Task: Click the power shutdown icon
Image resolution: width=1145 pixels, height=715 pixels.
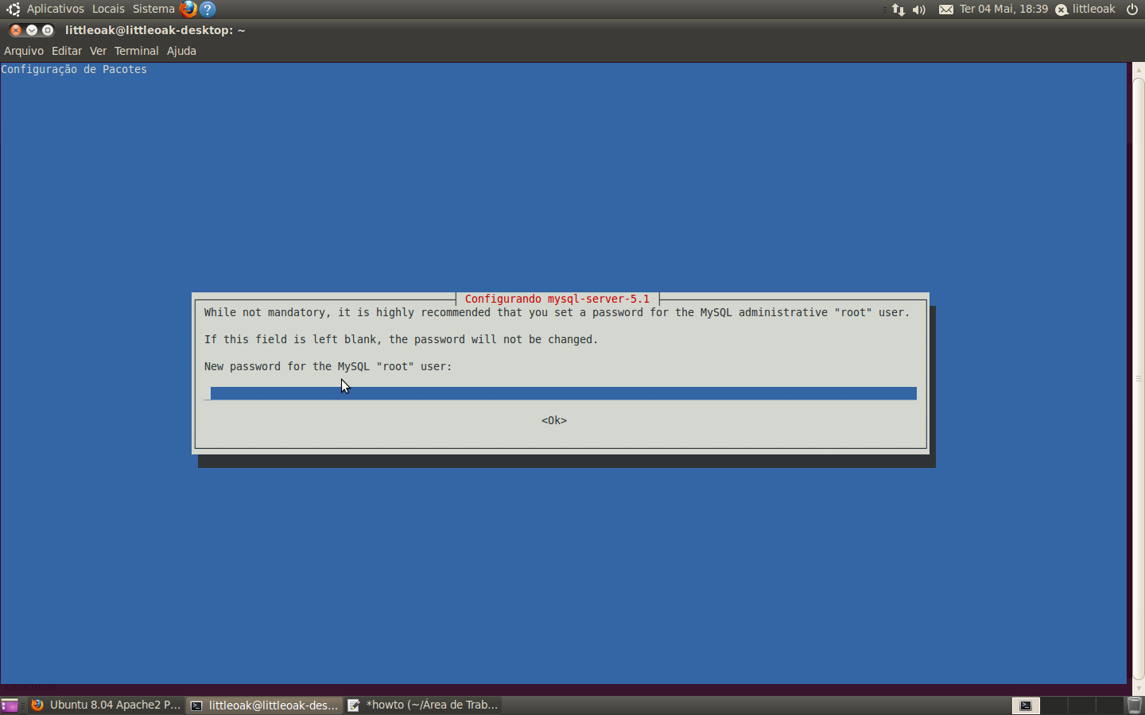Action: coord(1132,10)
